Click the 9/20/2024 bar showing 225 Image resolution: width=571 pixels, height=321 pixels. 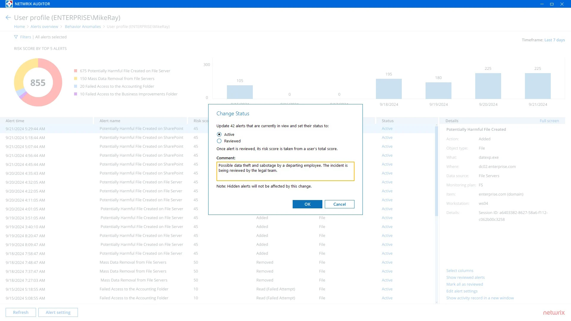(x=488, y=86)
